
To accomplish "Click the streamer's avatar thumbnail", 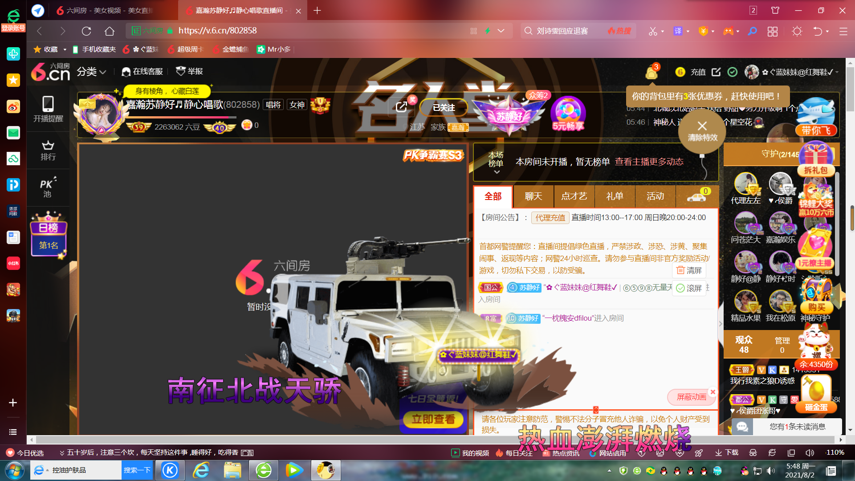I will point(101,114).
